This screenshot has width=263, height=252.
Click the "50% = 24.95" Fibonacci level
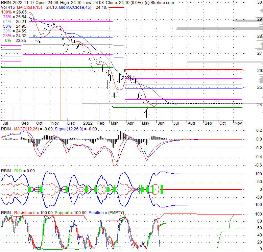click(x=15, y=26)
